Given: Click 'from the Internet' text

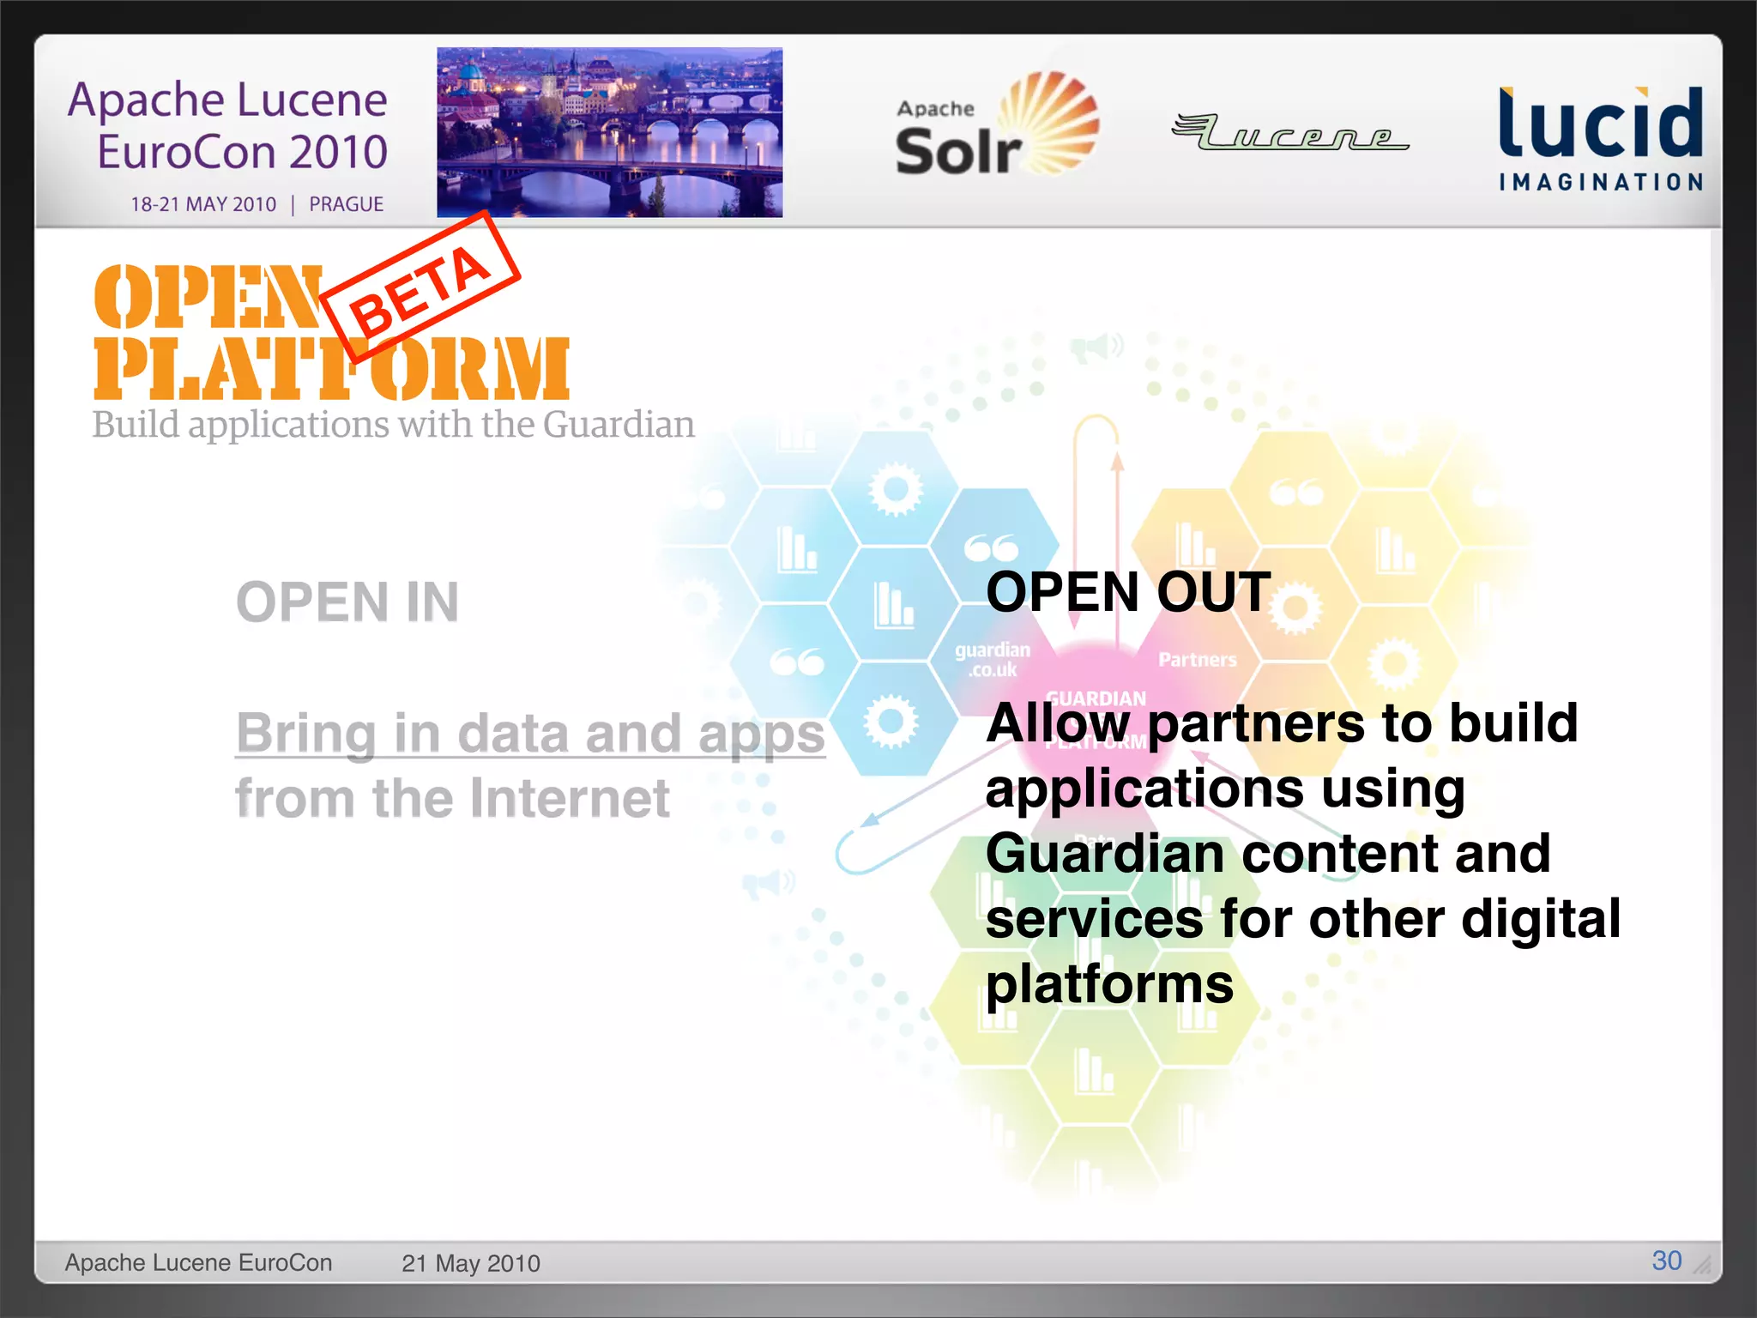Looking at the screenshot, I should pos(452,799).
